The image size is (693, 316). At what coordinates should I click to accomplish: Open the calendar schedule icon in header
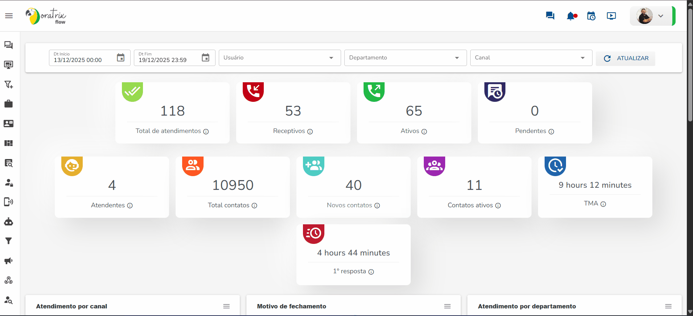(x=591, y=16)
